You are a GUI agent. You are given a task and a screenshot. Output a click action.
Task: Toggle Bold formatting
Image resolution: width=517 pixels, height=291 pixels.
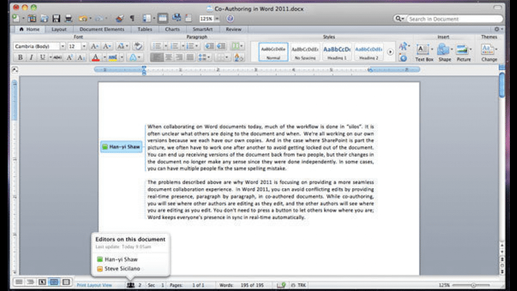(x=20, y=58)
